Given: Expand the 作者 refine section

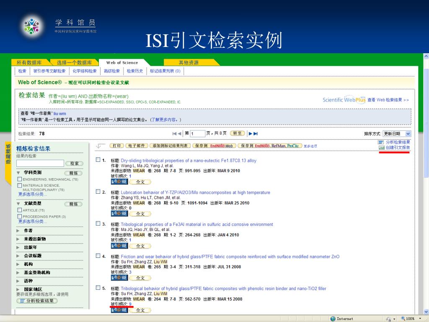Looking at the screenshot, I should pos(18,231).
